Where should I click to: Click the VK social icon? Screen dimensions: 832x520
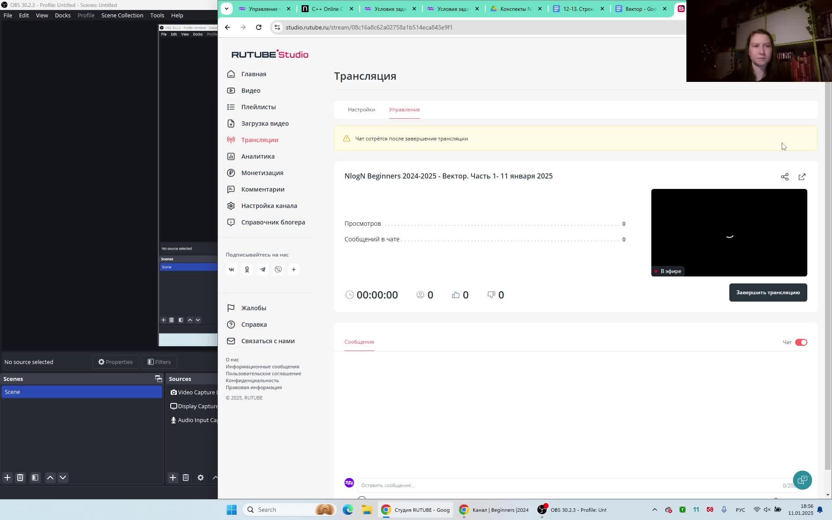click(x=231, y=270)
